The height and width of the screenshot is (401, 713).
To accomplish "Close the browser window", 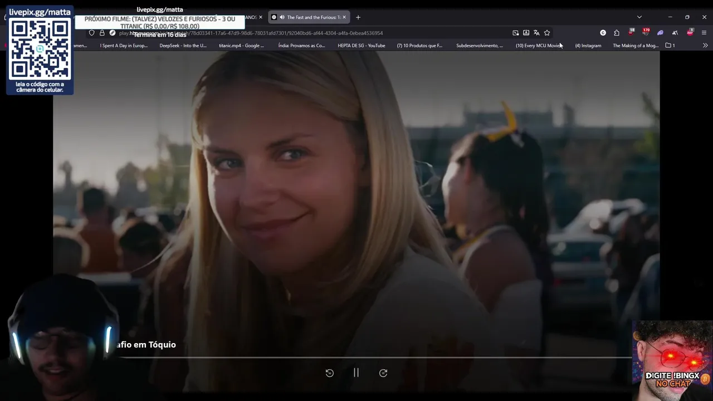I will (704, 17).
